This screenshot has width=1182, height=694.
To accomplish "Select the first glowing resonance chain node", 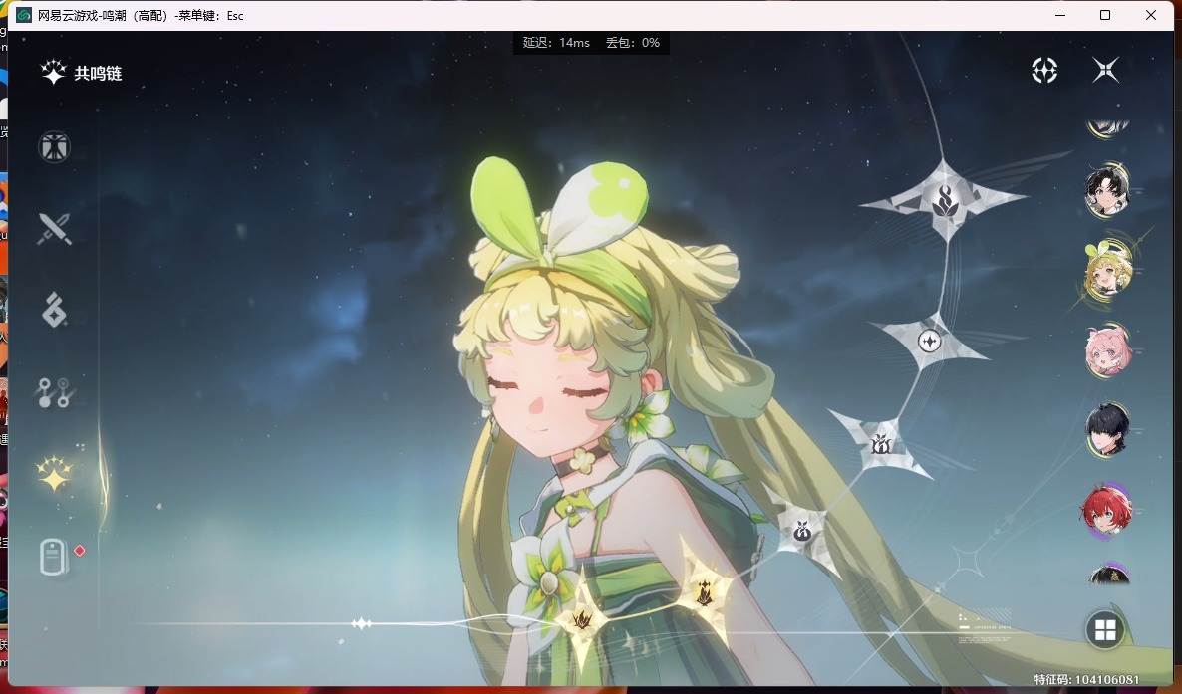I will (582, 619).
